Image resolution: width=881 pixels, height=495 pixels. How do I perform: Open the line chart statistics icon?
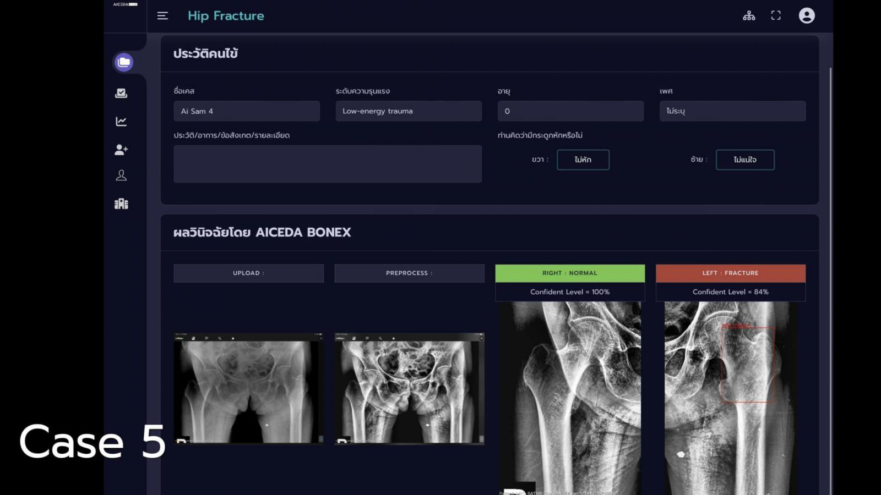coord(121,122)
